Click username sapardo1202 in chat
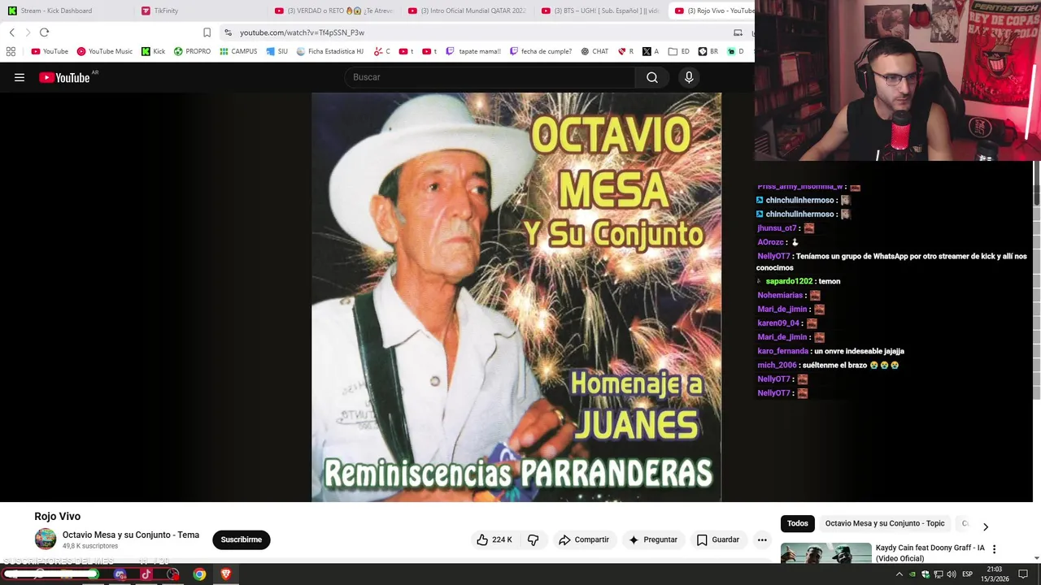Image resolution: width=1041 pixels, height=585 pixels. coord(789,281)
